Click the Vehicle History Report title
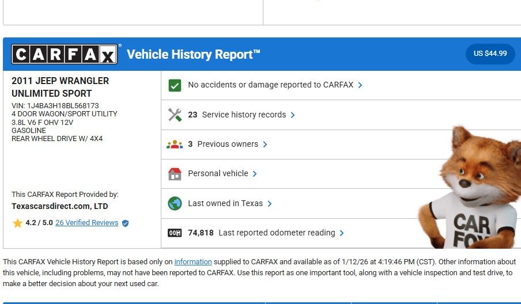Image resolution: width=521 pixels, height=304 pixels. tap(194, 55)
